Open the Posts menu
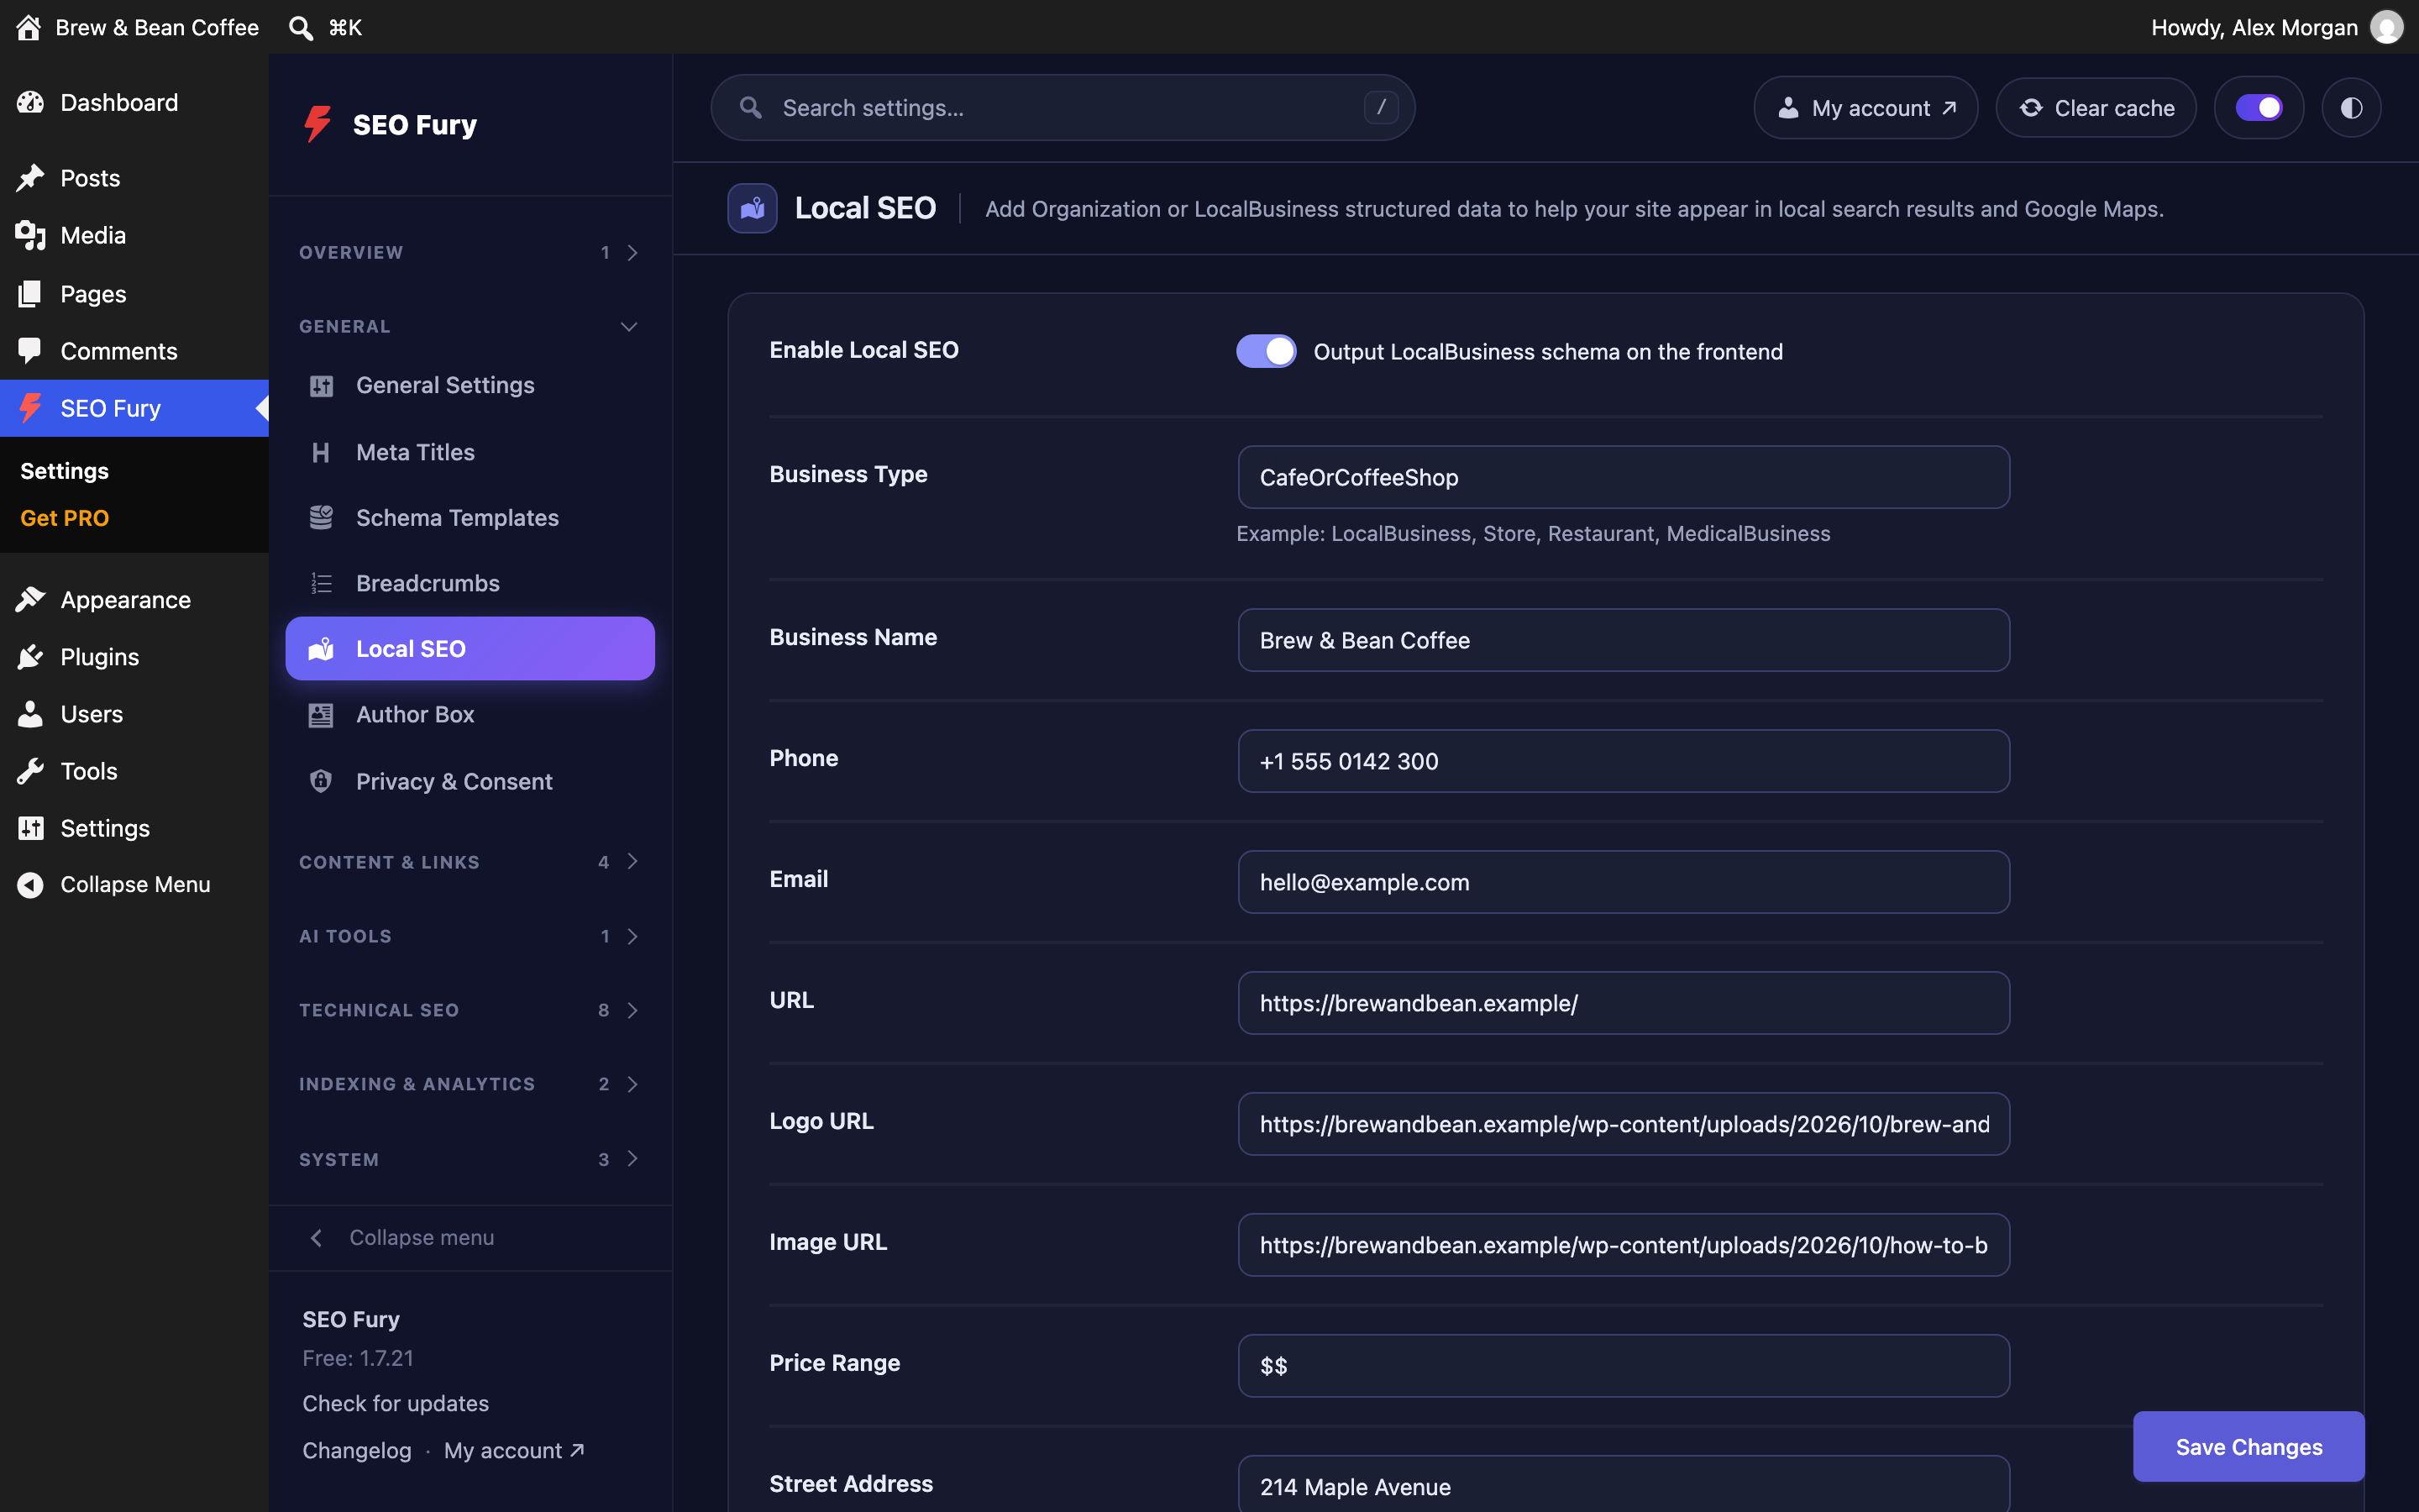This screenshot has width=2419, height=1512. coord(134,178)
